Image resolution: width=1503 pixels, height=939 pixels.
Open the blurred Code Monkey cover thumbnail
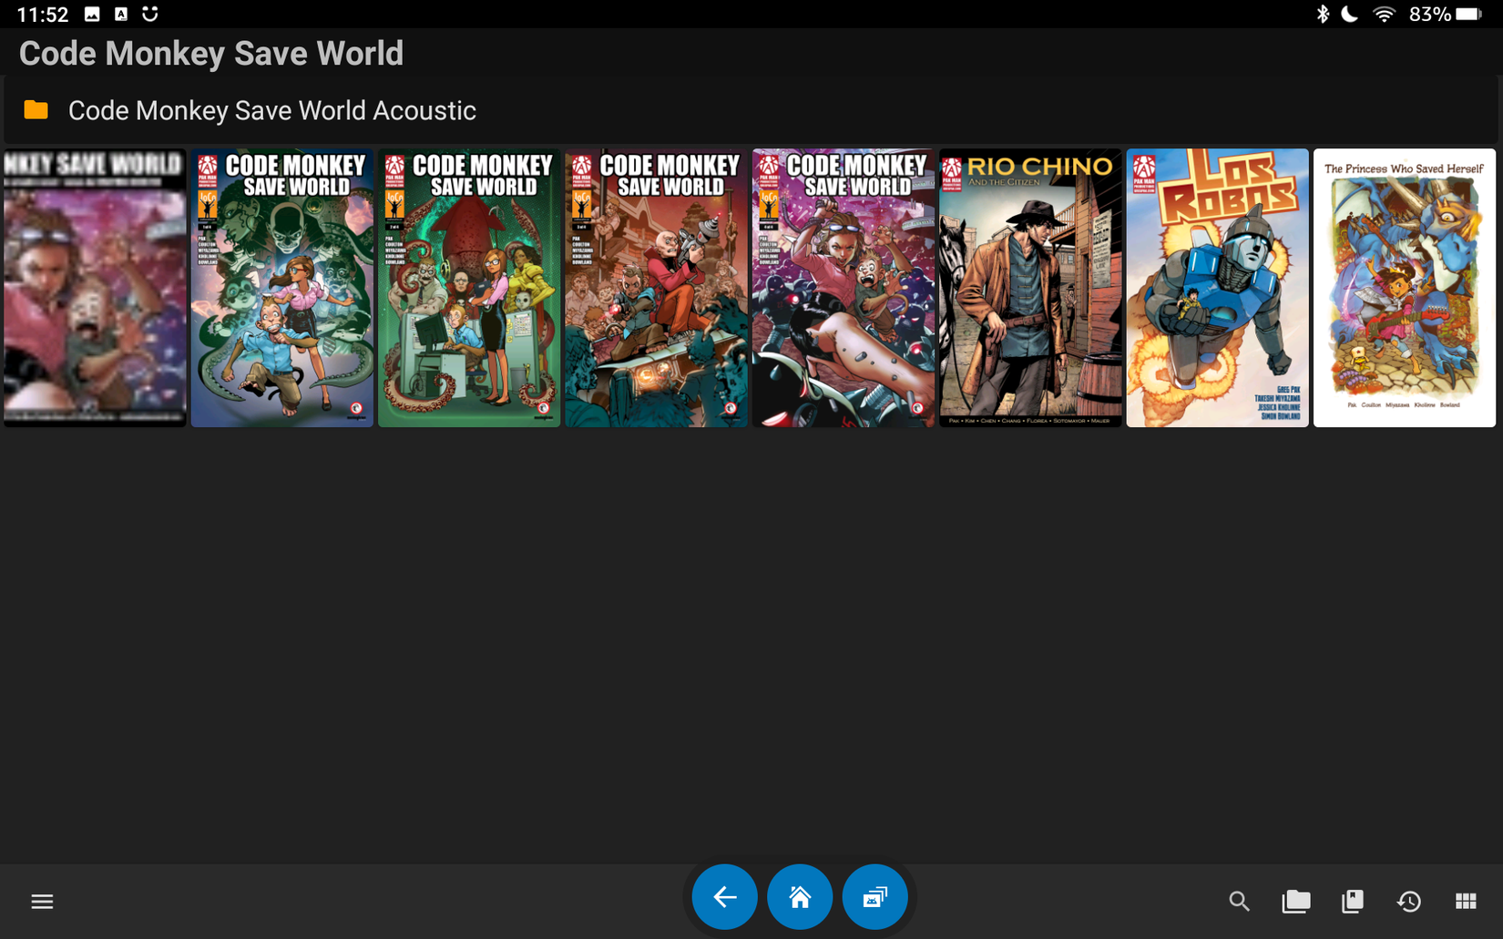95,288
